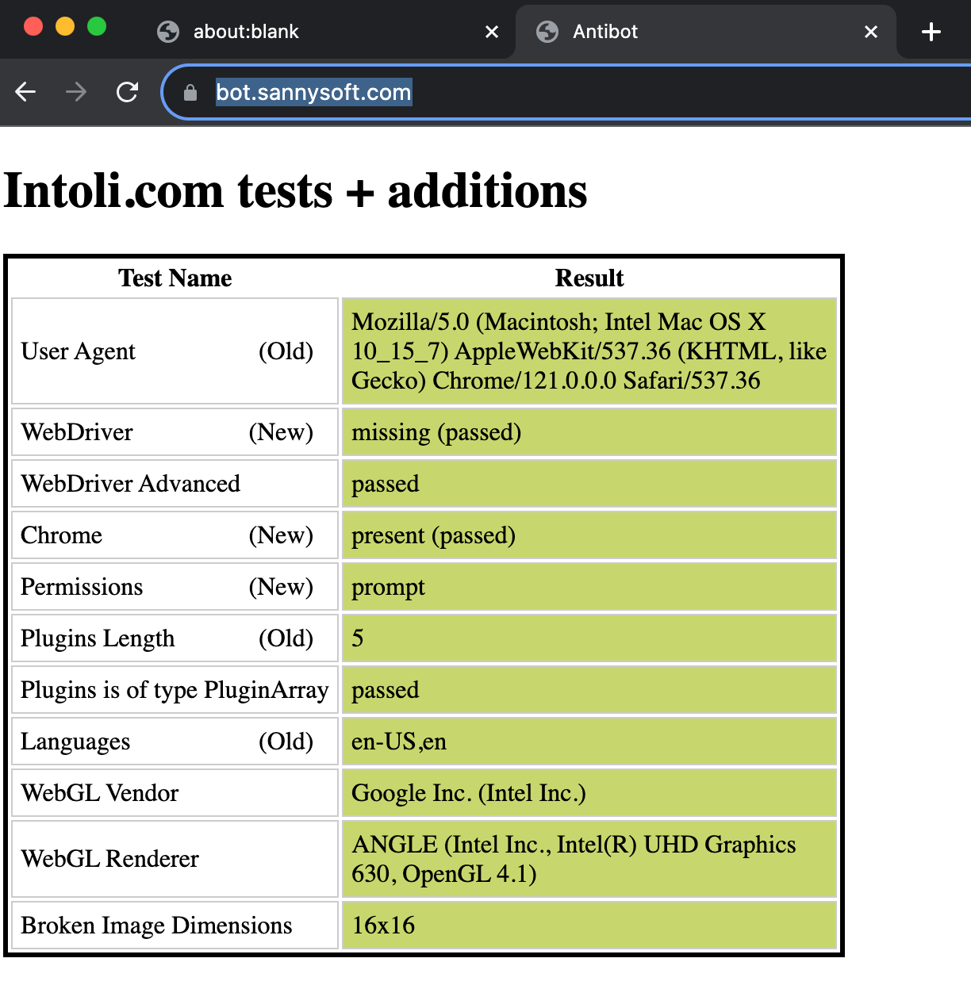Viewport: 971px width, 985px height.
Task: Click the 'WebGL Renderer' test name cell
Action: 175,859
